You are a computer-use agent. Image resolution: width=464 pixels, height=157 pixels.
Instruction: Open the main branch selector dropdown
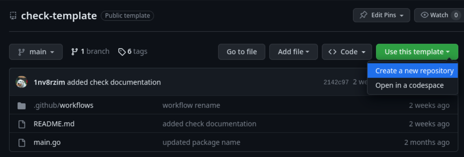click(x=36, y=52)
